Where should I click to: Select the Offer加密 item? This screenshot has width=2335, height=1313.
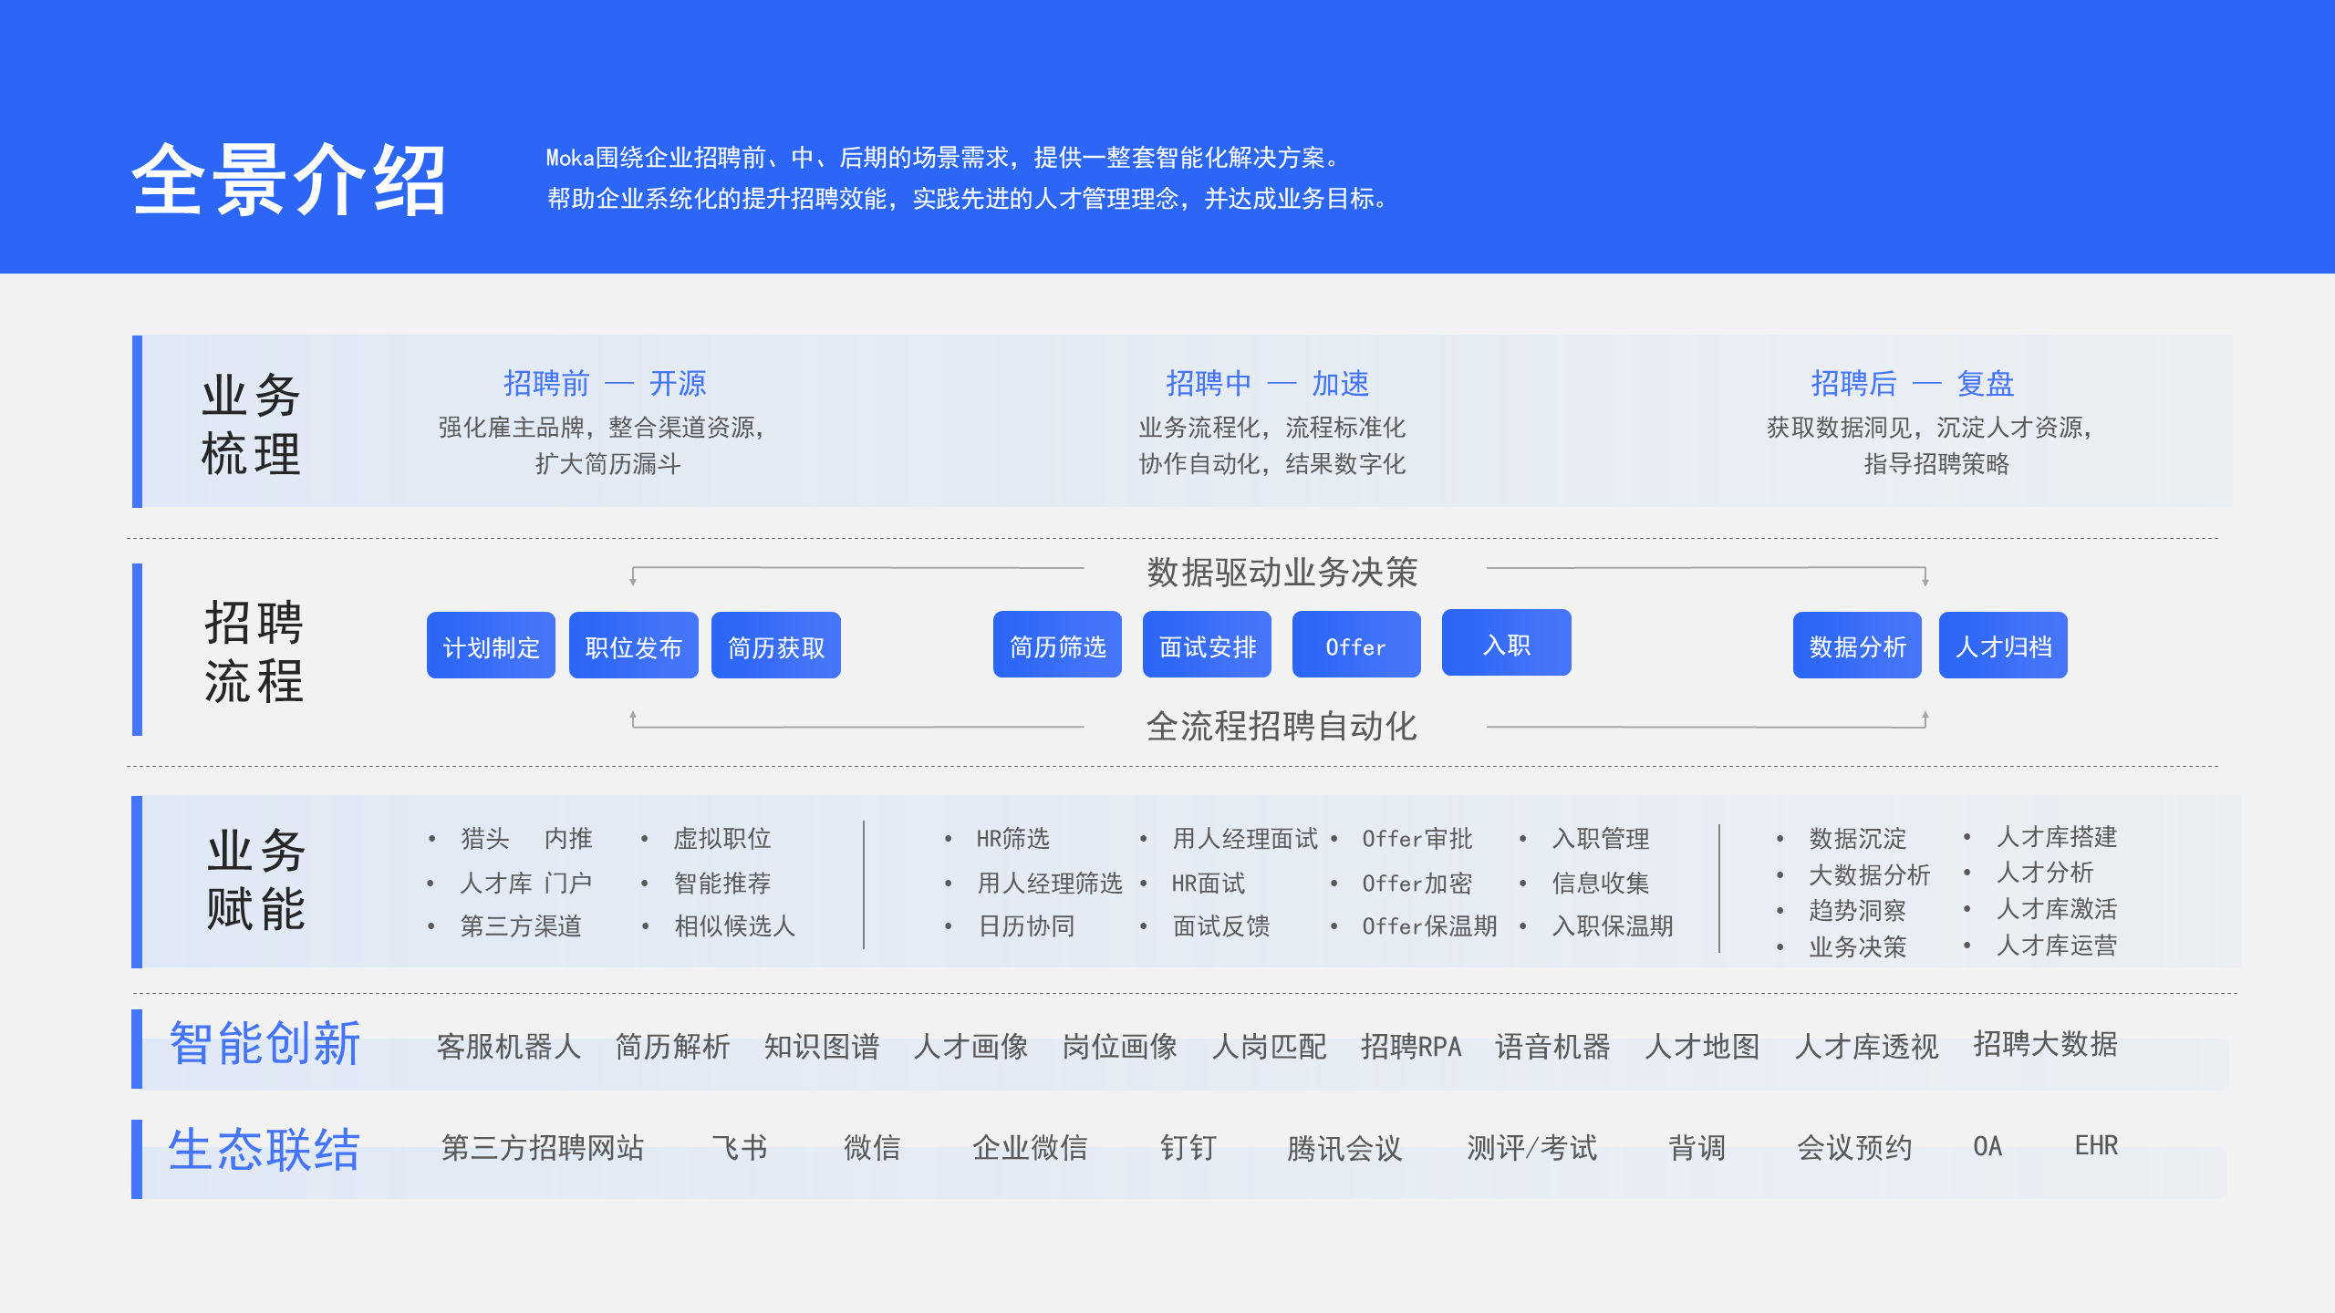click(x=1417, y=883)
